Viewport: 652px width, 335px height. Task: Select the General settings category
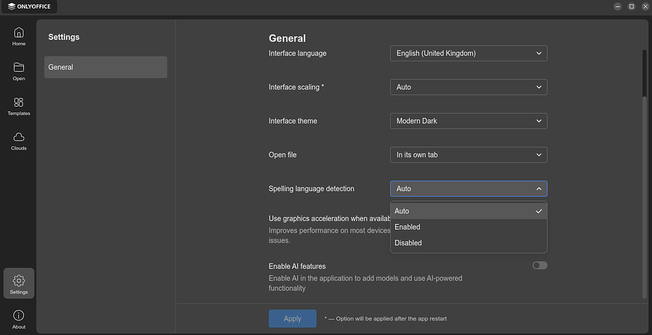[105, 67]
